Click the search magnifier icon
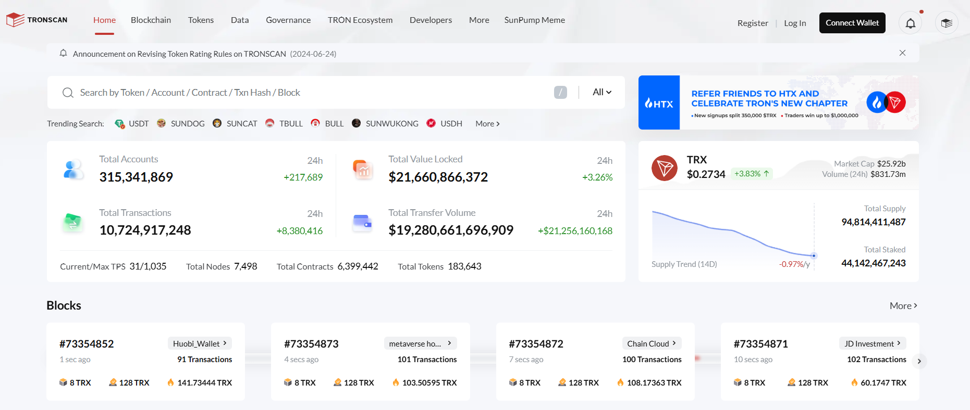970x410 pixels. pos(68,93)
